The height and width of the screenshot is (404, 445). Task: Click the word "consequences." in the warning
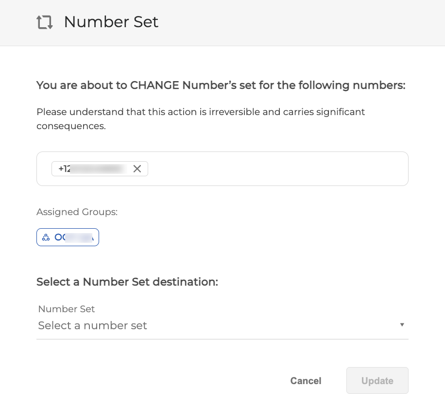(x=71, y=126)
